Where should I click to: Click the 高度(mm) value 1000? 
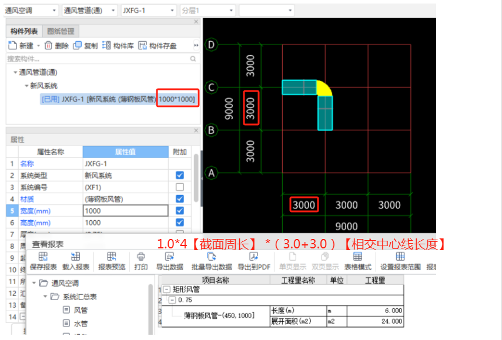click(126, 223)
